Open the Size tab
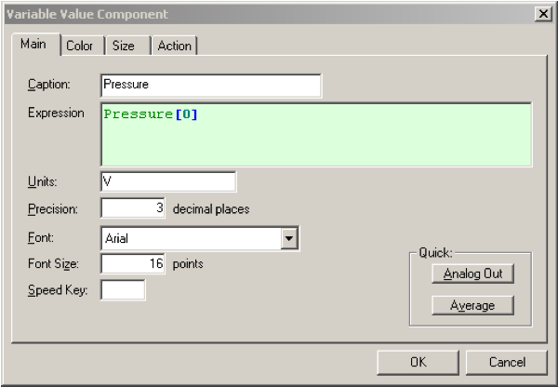The height and width of the screenshot is (387, 558). point(124,46)
